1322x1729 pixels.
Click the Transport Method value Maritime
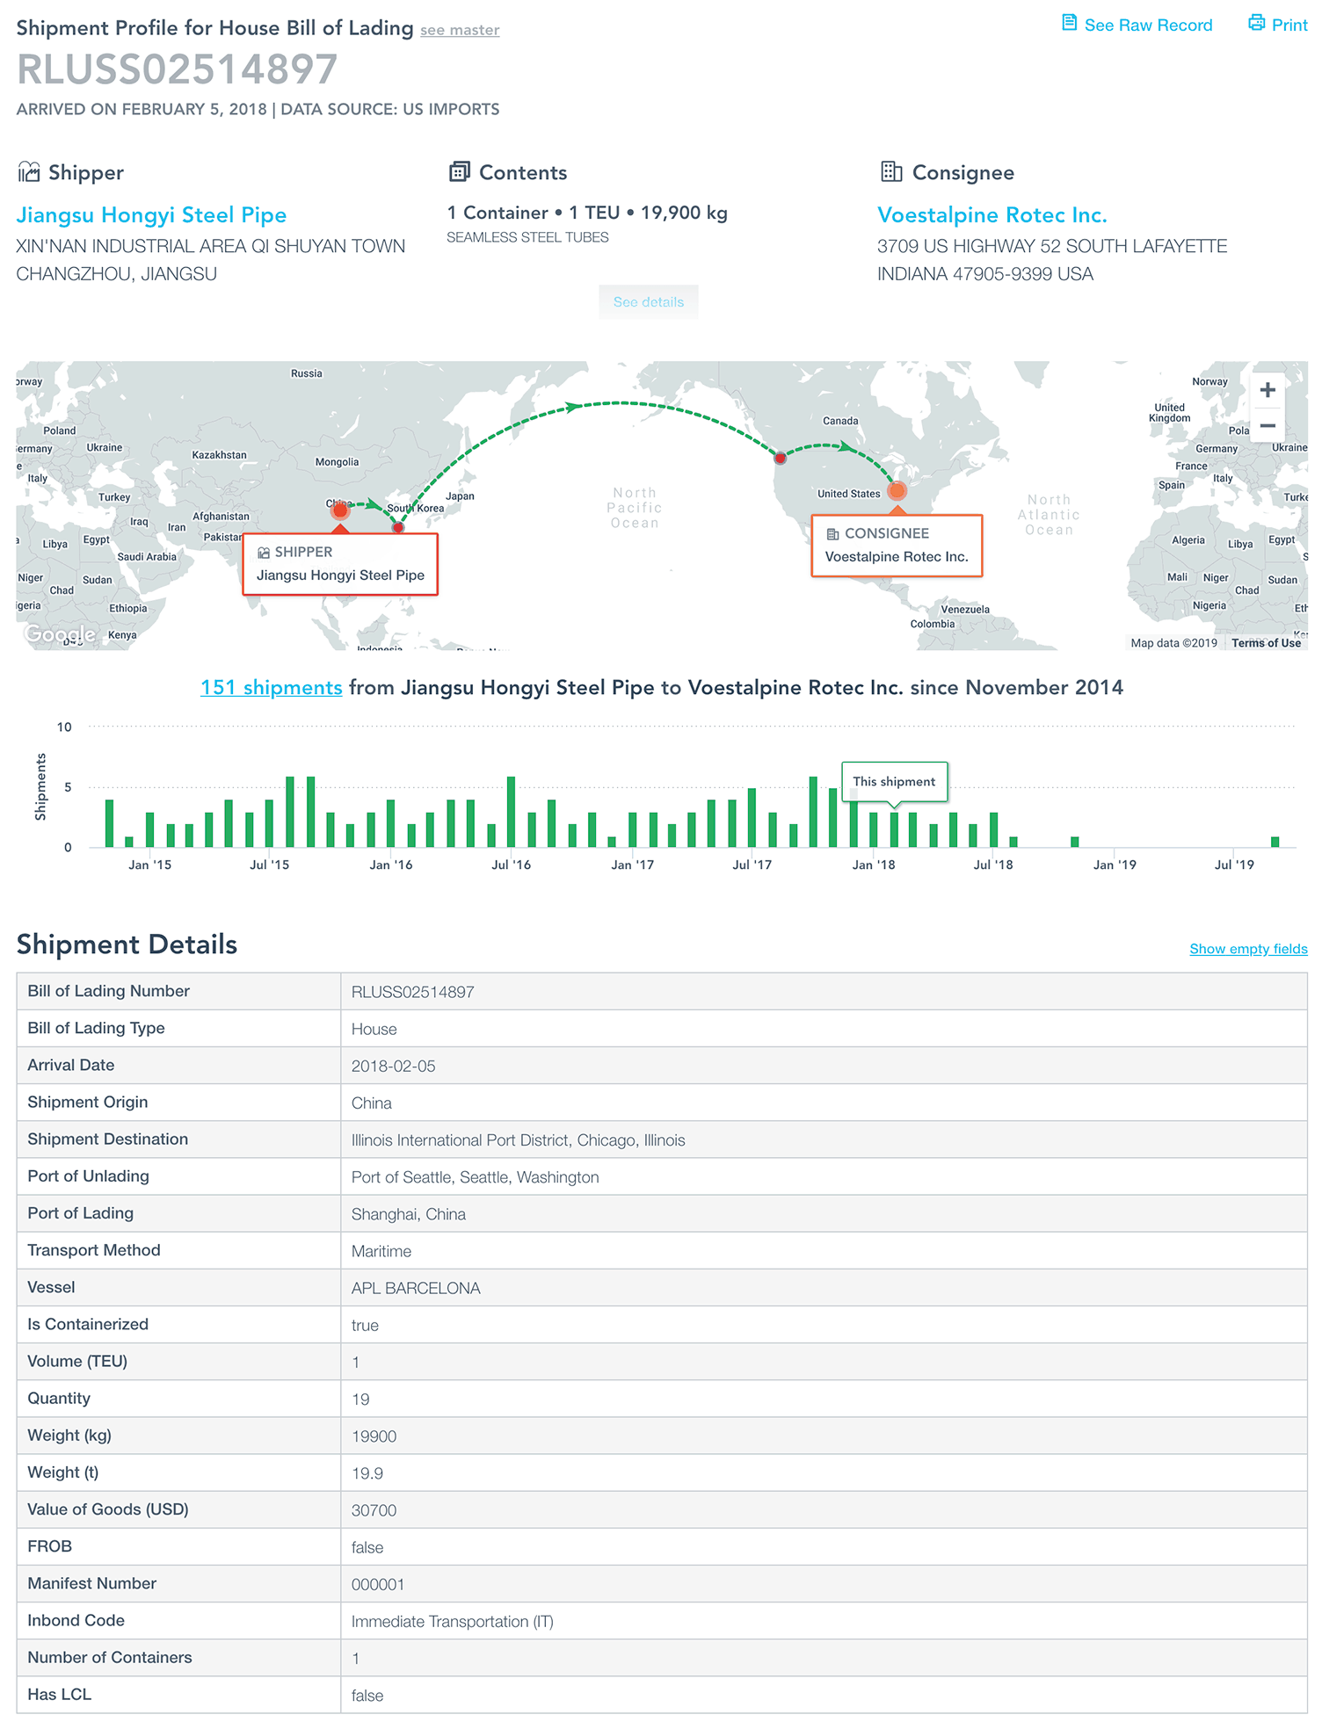[381, 1251]
